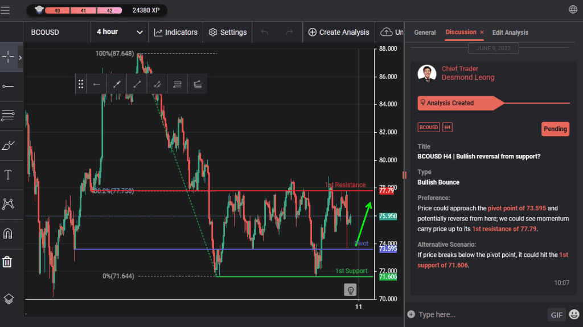This screenshot has height=327, width=583.
Task: Click the BCOUSD symbol selector
Action: click(x=45, y=32)
